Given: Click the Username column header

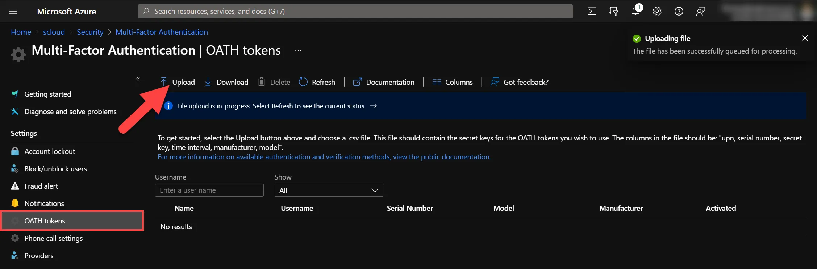Looking at the screenshot, I should click(x=297, y=208).
